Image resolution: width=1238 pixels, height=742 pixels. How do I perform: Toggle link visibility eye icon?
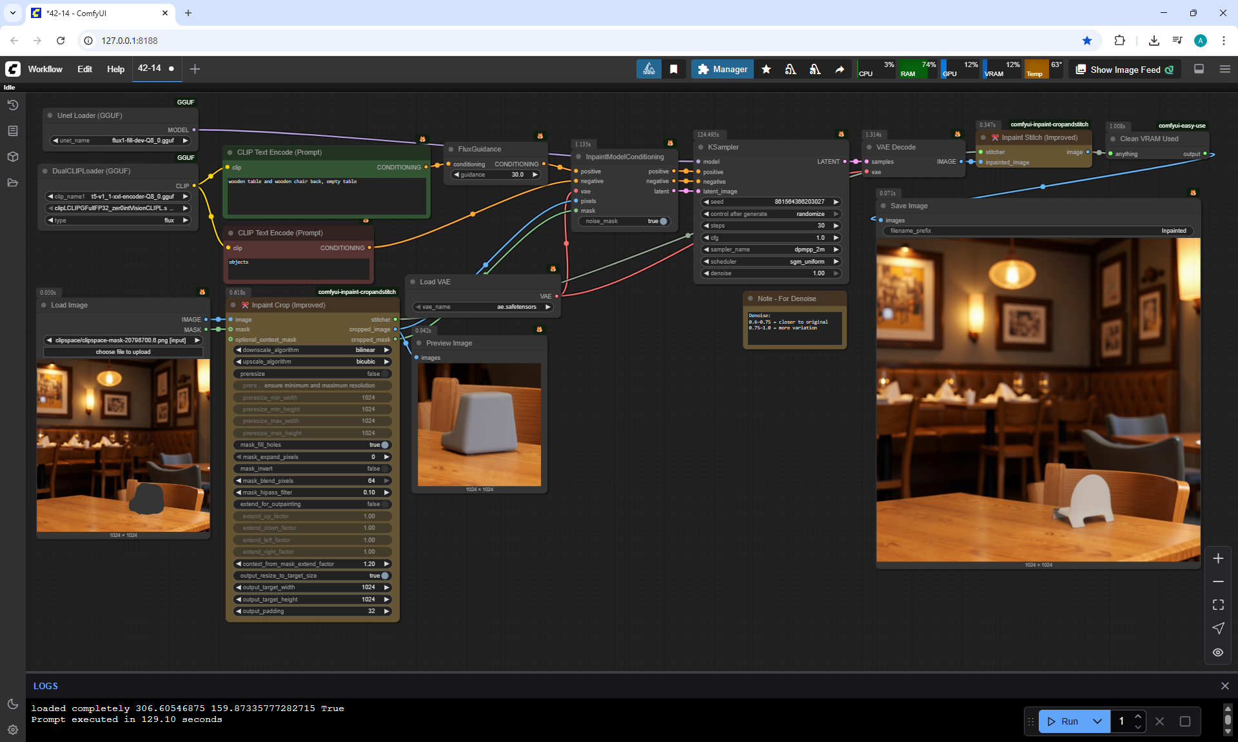[1218, 652]
